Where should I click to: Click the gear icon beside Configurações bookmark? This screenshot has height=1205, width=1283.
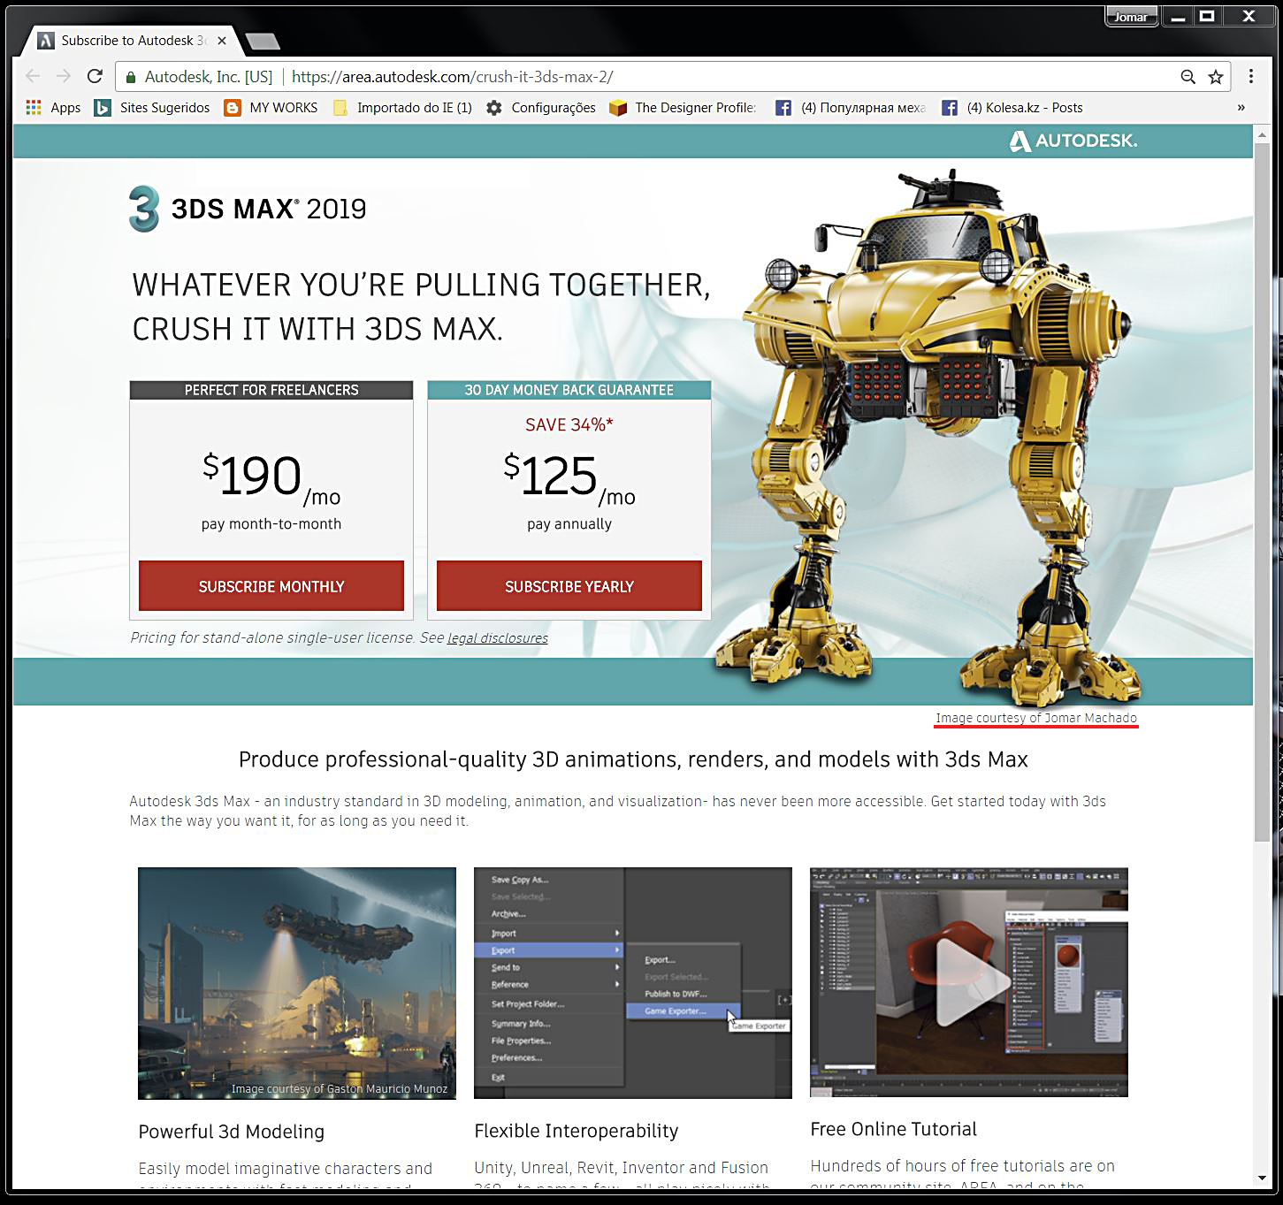tap(494, 107)
